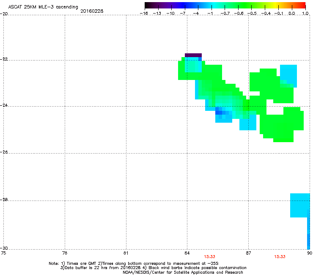Click the -0.4 colorbar label

point(266,14)
